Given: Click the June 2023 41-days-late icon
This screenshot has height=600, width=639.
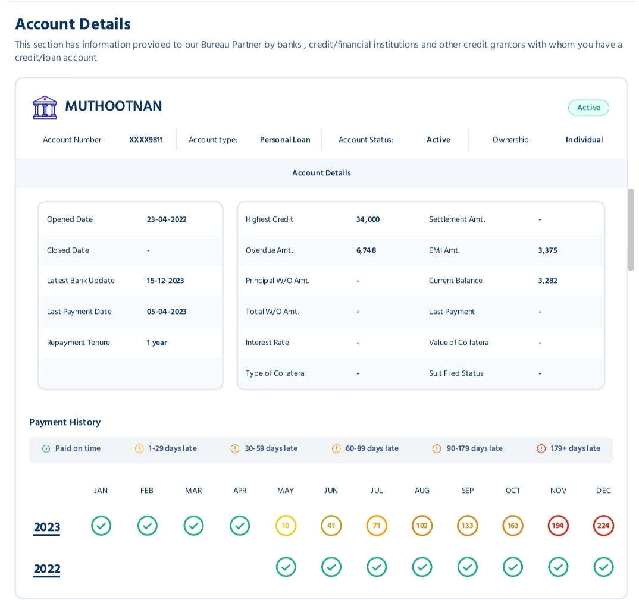Looking at the screenshot, I should click(331, 526).
